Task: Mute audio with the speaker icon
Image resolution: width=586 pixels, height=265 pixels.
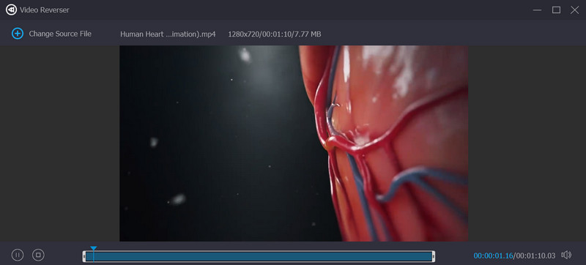Action: coord(566,255)
